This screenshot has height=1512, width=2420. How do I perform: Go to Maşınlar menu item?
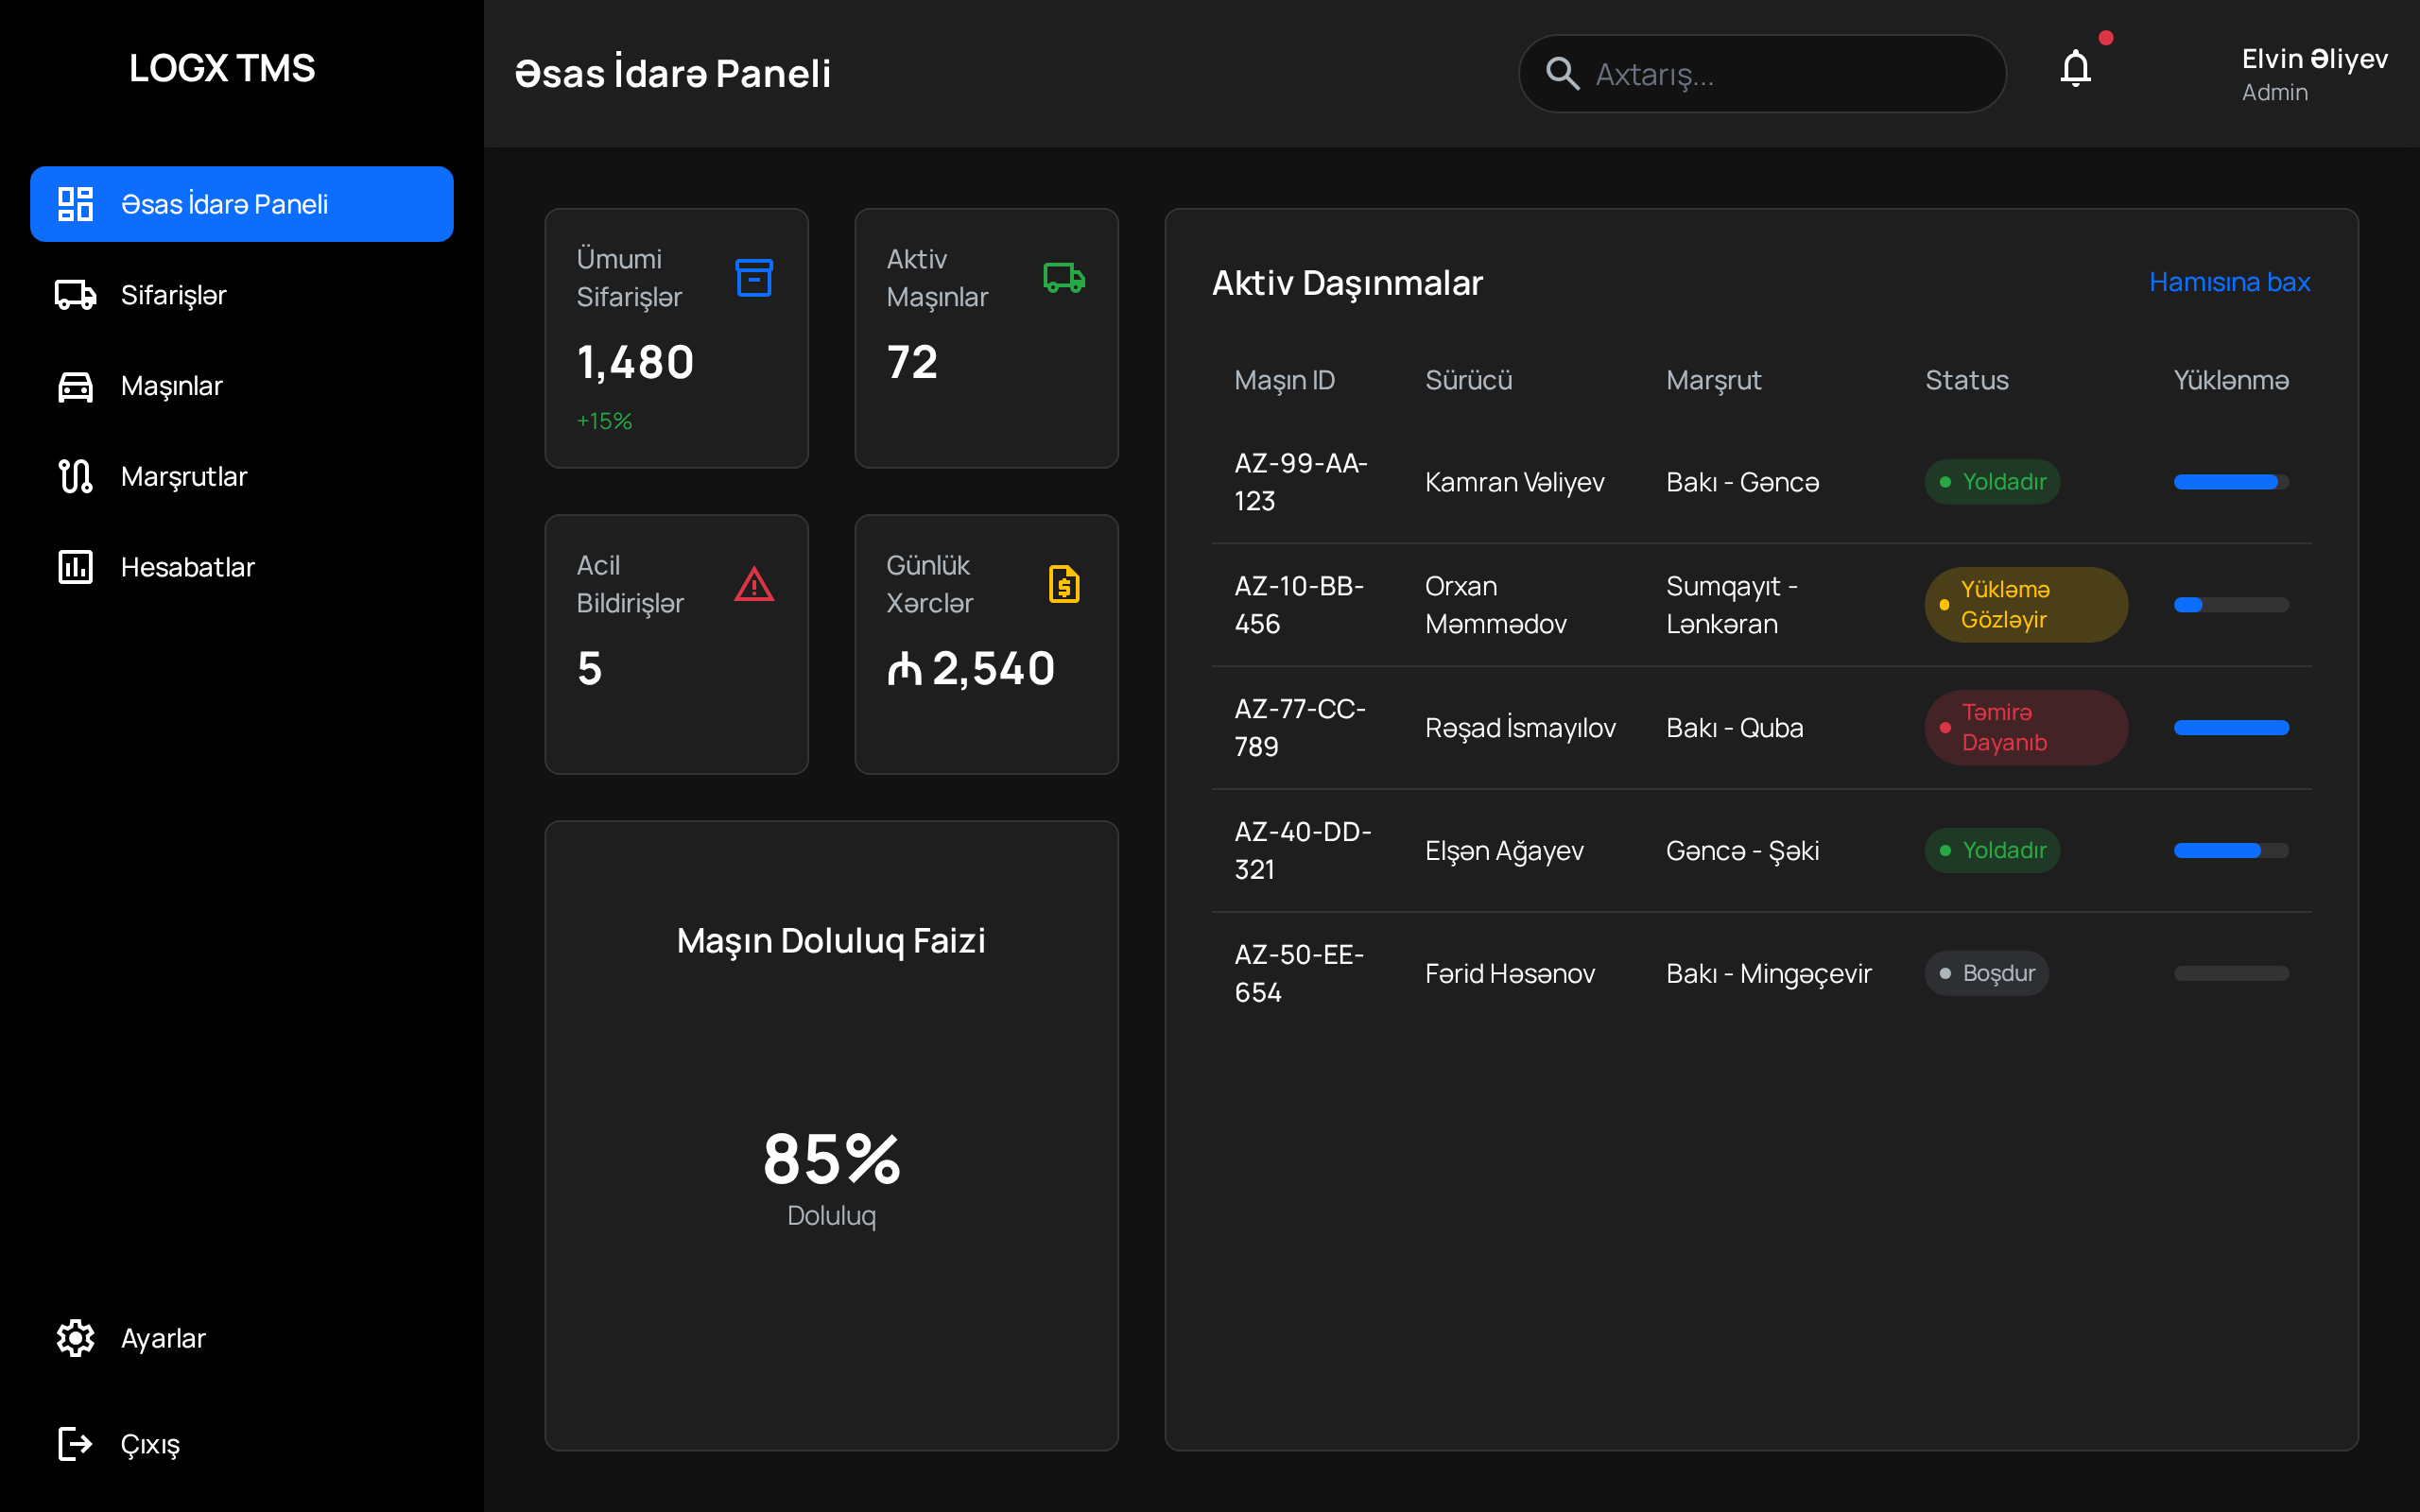tap(171, 386)
